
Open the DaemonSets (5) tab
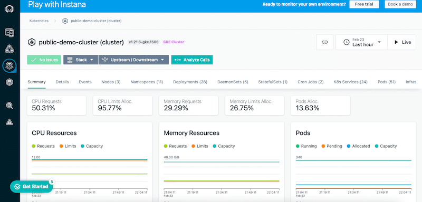(x=233, y=82)
